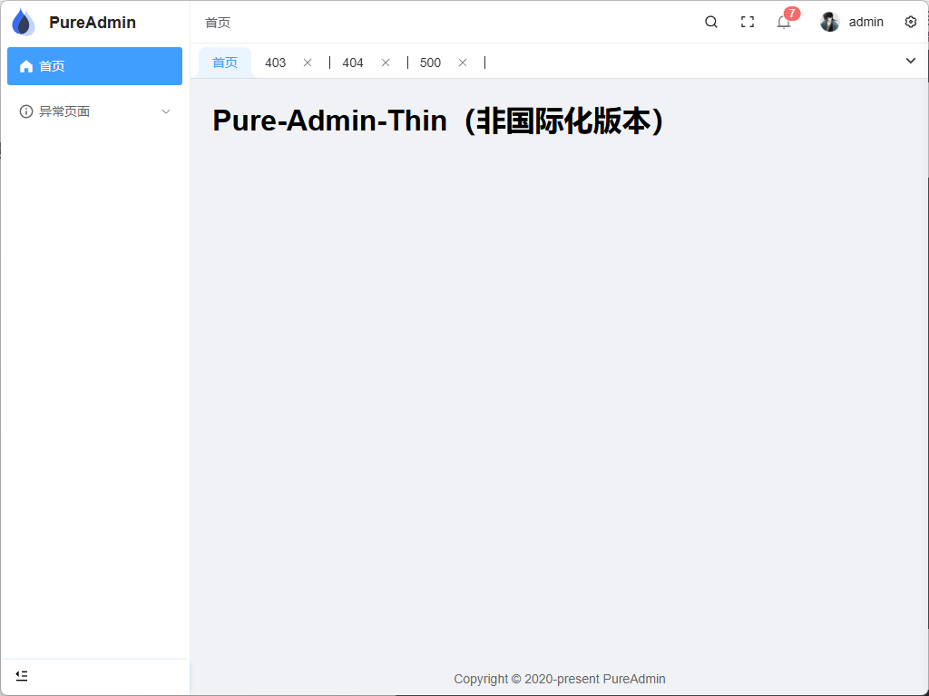Open the tab actions dropdown arrow

pyautogui.click(x=911, y=61)
